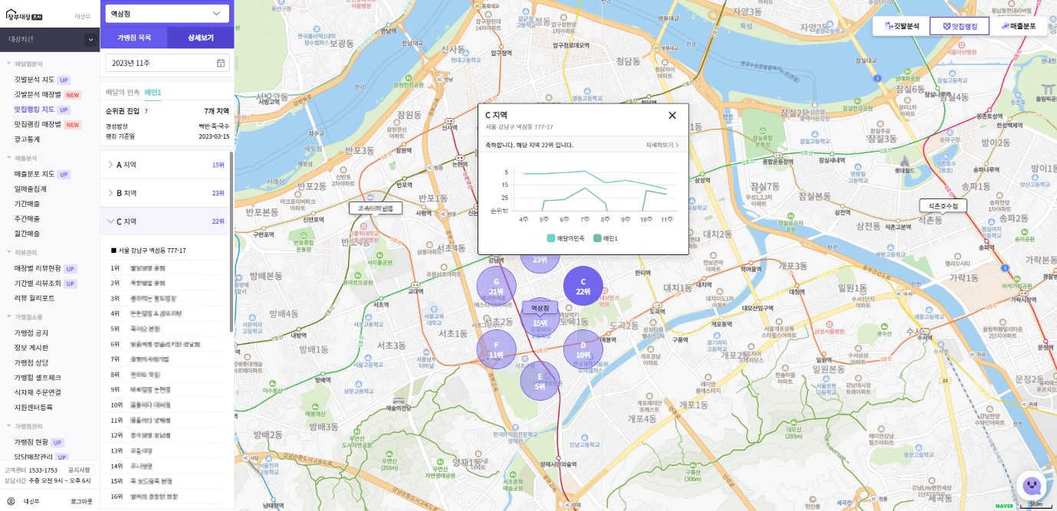Click the 로그아웃 button
1057x511 pixels.
[x=82, y=501]
